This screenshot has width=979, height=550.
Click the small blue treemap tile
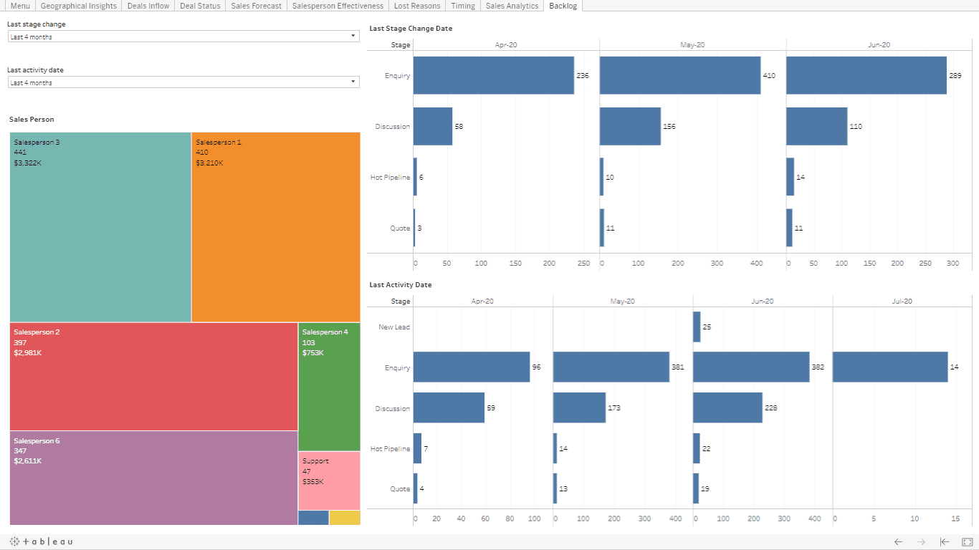[313, 518]
